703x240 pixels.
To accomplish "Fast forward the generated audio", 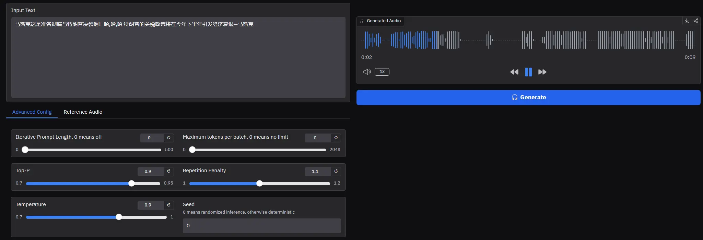I will pyautogui.click(x=542, y=72).
